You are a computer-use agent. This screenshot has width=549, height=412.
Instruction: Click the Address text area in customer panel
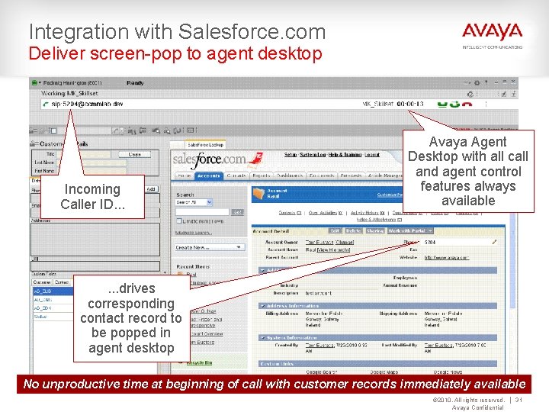[x=95, y=240]
